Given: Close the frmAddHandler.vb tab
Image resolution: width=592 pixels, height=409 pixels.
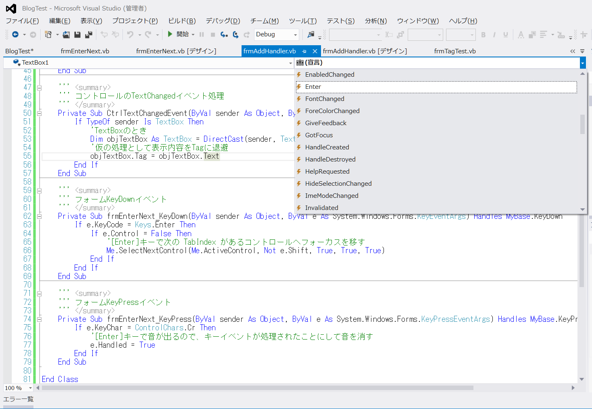Looking at the screenshot, I should click(x=315, y=51).
